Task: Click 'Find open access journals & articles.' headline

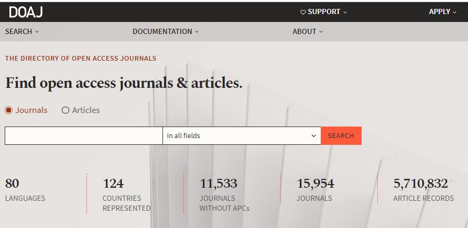Action: pyautogui.click(x=124, y=83)
